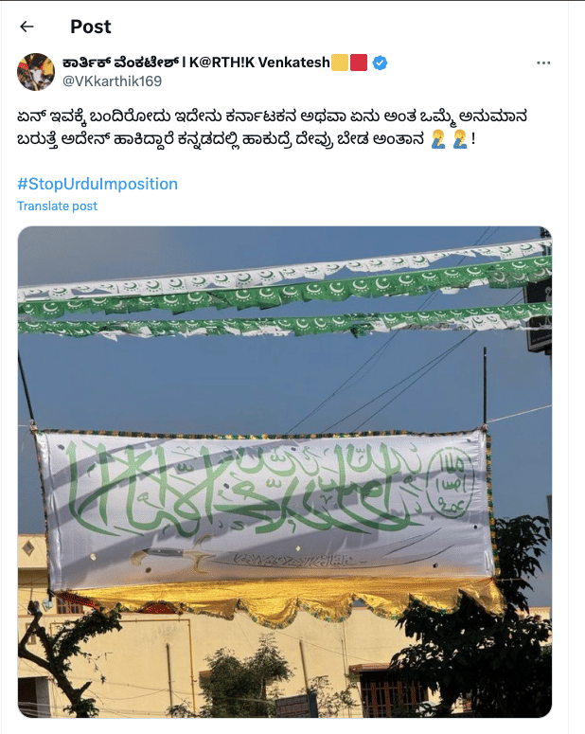The width and height of the screenshot is (585, 734).
Task: Click the green calligraphy on the white banner
Action: click(243, 489)
